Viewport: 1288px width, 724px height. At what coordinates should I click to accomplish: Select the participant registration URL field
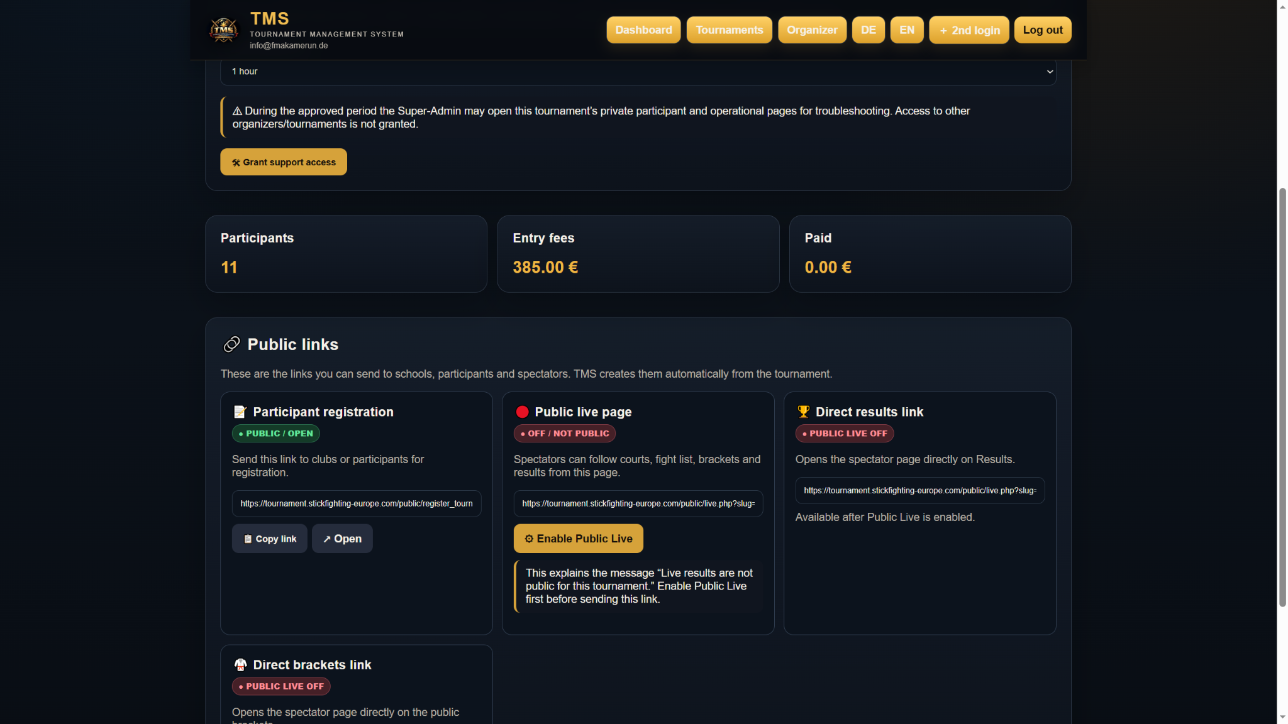[357, 503]
